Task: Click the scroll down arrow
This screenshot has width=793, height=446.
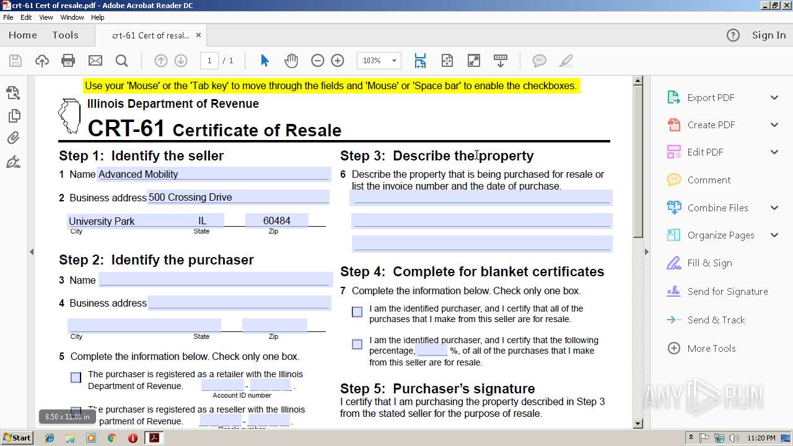Action: coord(637,424)
